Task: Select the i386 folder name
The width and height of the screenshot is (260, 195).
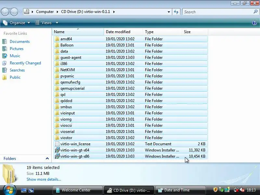Action: pos(64,64)
